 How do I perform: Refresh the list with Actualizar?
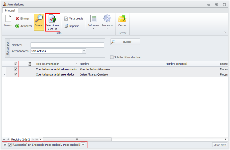(24, 26)
